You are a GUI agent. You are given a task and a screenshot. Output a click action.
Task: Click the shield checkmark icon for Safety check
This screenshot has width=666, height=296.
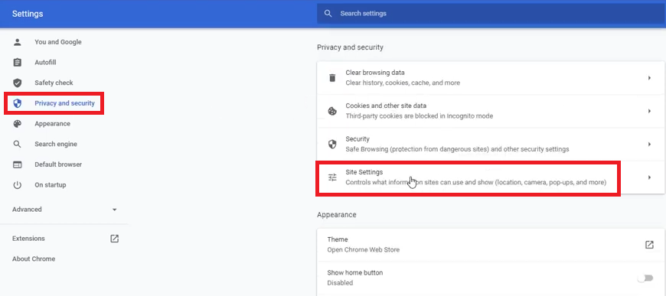pyautogui.click(x=17, y=83)
